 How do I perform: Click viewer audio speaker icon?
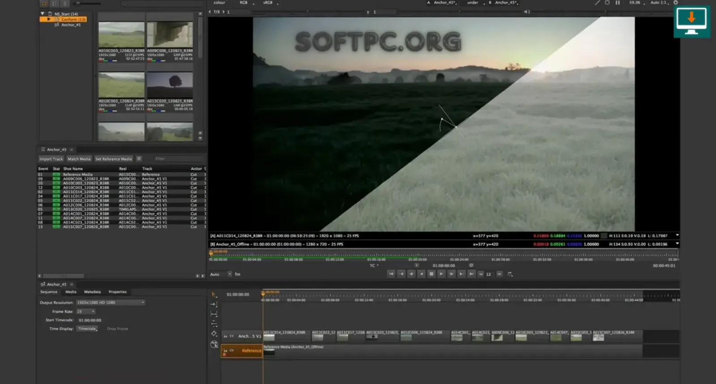[527, 12]
